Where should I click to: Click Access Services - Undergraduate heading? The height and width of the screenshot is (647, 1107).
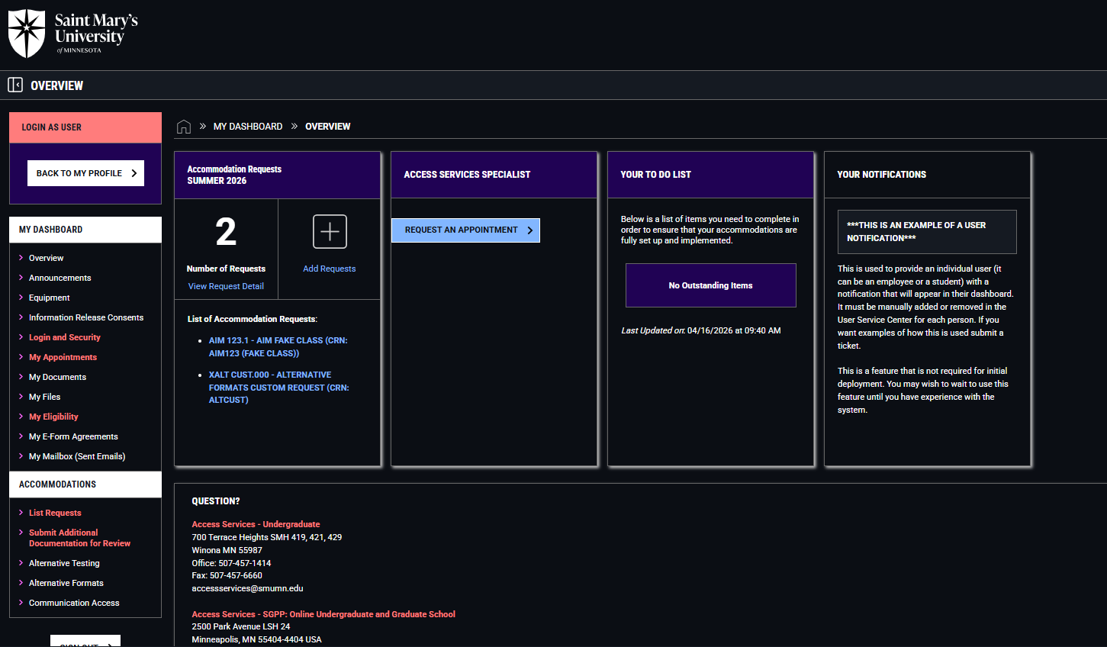click(x=256, y=524)
